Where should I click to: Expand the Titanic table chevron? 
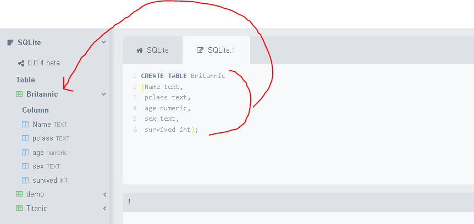104,208
